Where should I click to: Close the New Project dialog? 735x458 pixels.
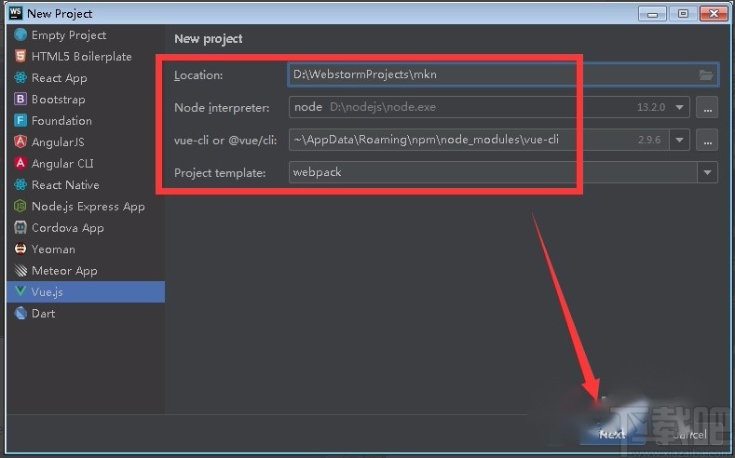[714, 14]
